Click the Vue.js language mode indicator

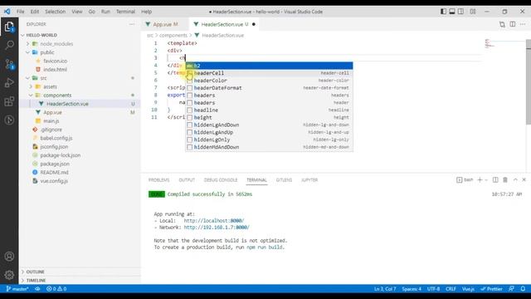click(x=468, y=289)
